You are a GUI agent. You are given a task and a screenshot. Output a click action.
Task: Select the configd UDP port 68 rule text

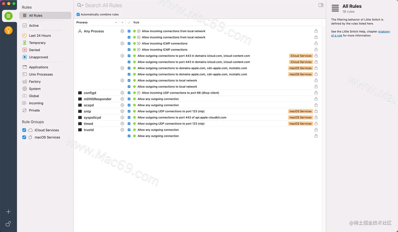pos(180,93)
